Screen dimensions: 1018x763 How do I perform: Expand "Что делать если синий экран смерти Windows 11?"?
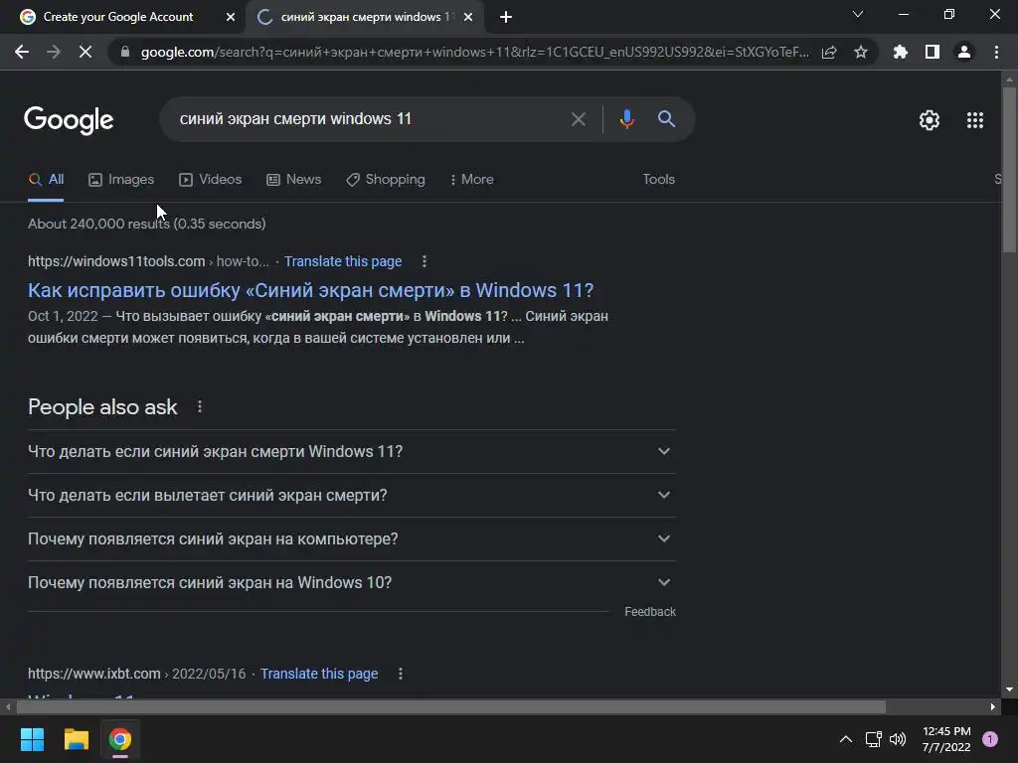pyautogui.click(x=352, y=452)
